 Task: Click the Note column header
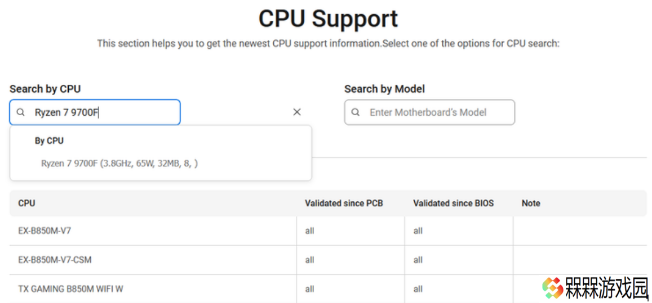click(x=531, y=203)
